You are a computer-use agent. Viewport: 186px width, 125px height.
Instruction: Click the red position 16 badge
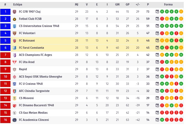pos(5,120)
